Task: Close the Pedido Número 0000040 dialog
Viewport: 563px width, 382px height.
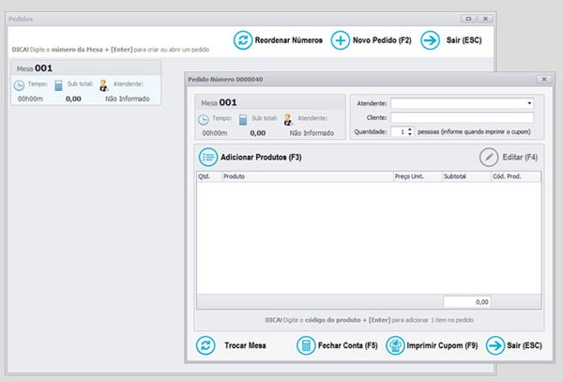Action: pyautogui.click(x=544, y=79)
